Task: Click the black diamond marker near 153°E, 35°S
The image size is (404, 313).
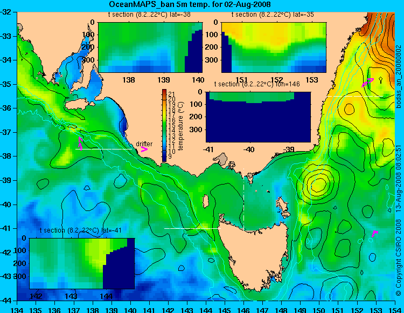Action: (x=380, y=79)
